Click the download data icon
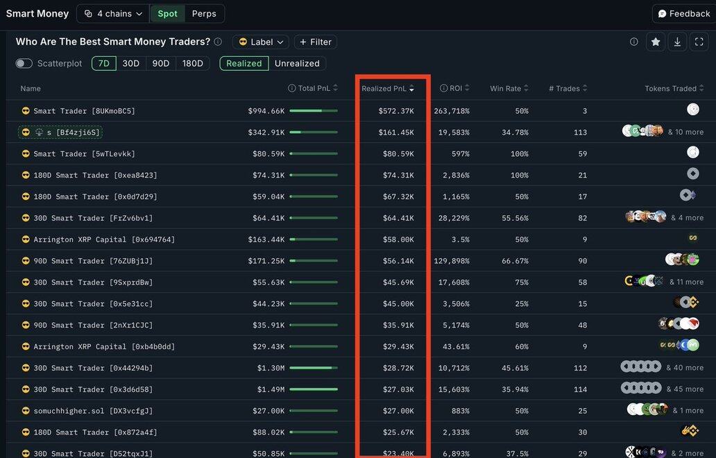Image resolution: width=716 pixels, height=458 pixels. click(677, 42)
